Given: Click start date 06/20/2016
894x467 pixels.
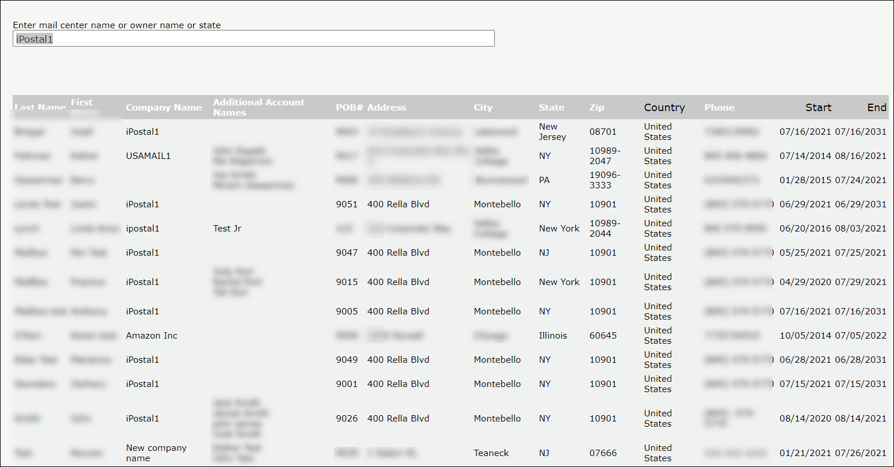Looking at the screenshot, I should click(x=805, y=229).
